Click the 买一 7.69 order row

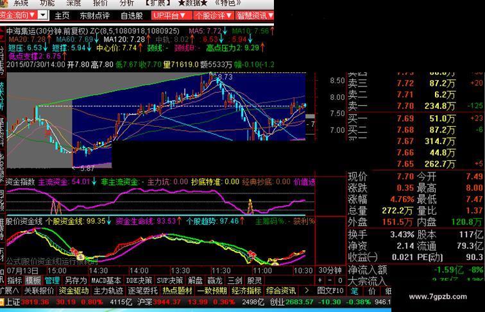click(416, 119)
